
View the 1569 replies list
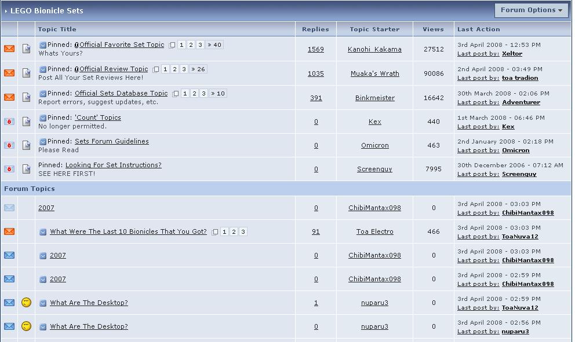[316, 49]
